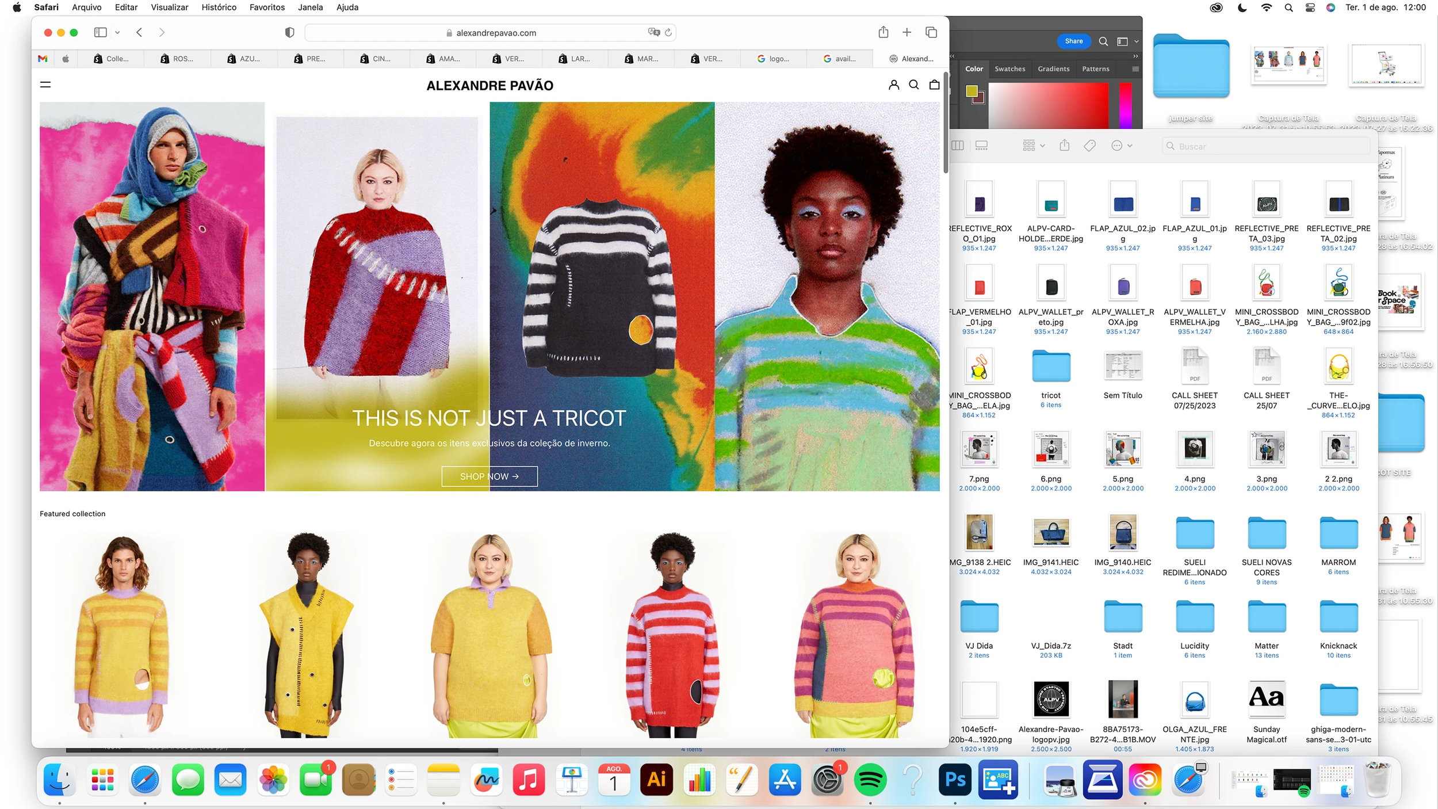Viewport: 1438px width, 809px height.
Task: Go forward in Safari history
Action: pyautogui.click(x=162, y=32)
